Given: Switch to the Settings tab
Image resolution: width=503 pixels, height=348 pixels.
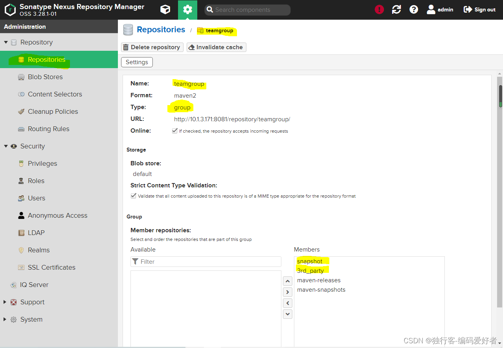Looking at the screenshot, I should pyautogui.click(x=137, y=62).
